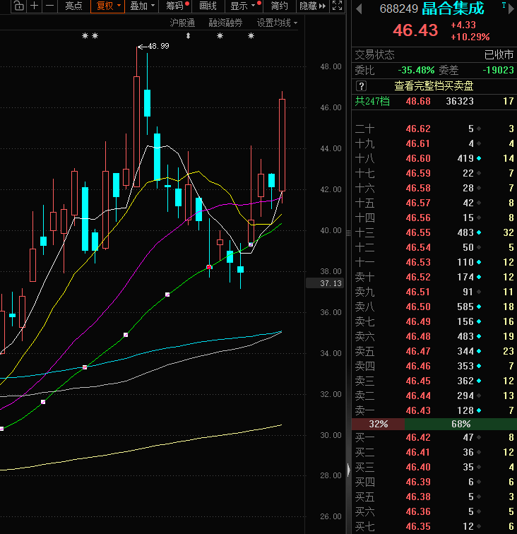Click the candlestick peaking at 48.99

pyautogui.click(x=136, y=131)
